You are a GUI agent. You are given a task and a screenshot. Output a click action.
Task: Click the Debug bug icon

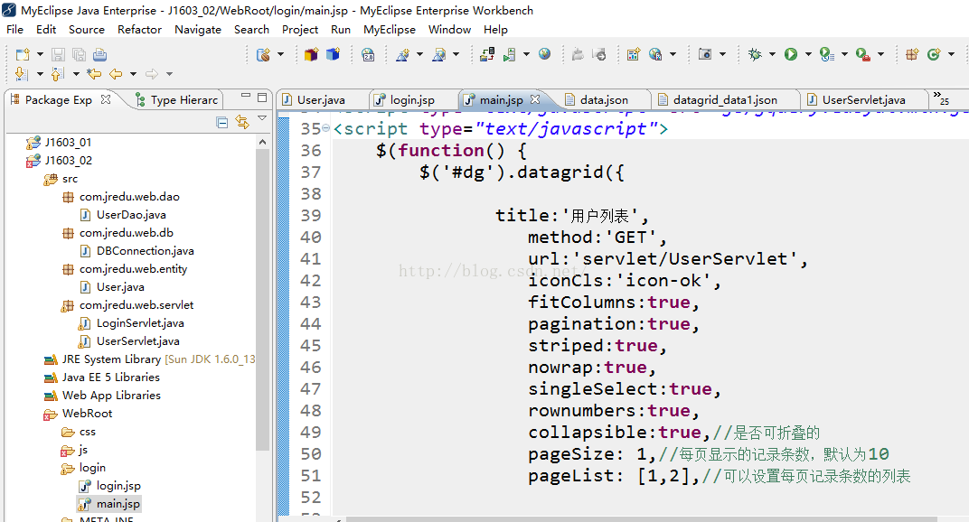pyautogui.click(x=755, y=54)
